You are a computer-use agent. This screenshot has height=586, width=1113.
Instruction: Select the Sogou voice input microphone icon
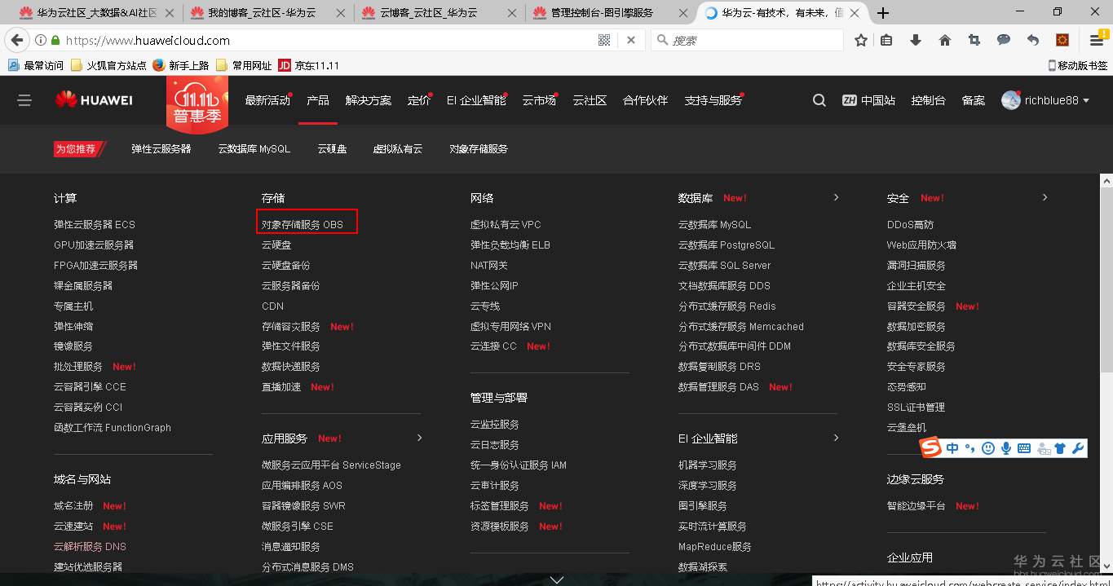tap(1005, 447)
